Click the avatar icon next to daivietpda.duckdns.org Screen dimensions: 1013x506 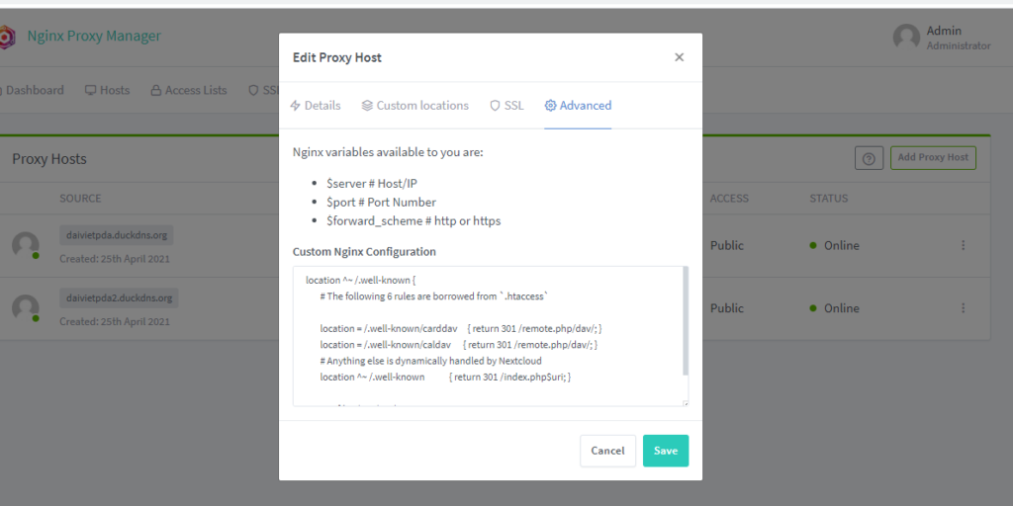point(26,245)
